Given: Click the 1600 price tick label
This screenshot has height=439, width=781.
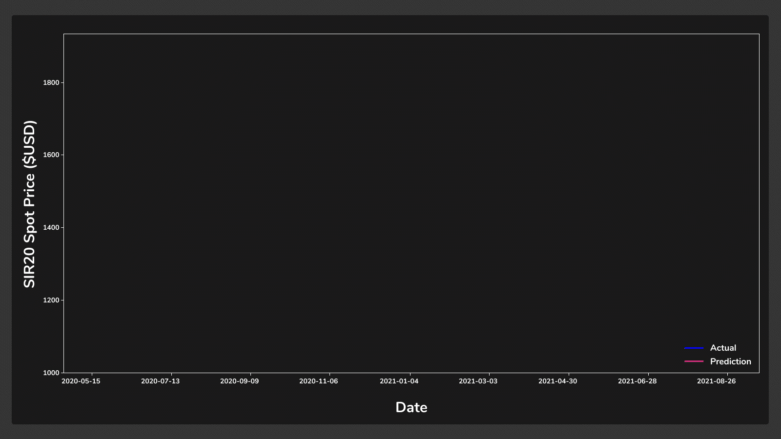Looking at the screenshot, I should point(51,155).
